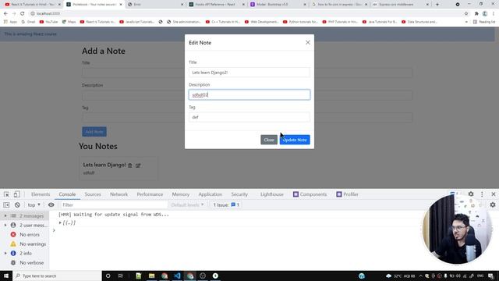499x281 pixels.
Task: Open the Default levels dropdown
Action: point(187,205)
